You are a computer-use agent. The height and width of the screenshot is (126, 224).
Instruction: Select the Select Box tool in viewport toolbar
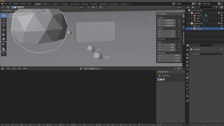[x=4, y=15]
